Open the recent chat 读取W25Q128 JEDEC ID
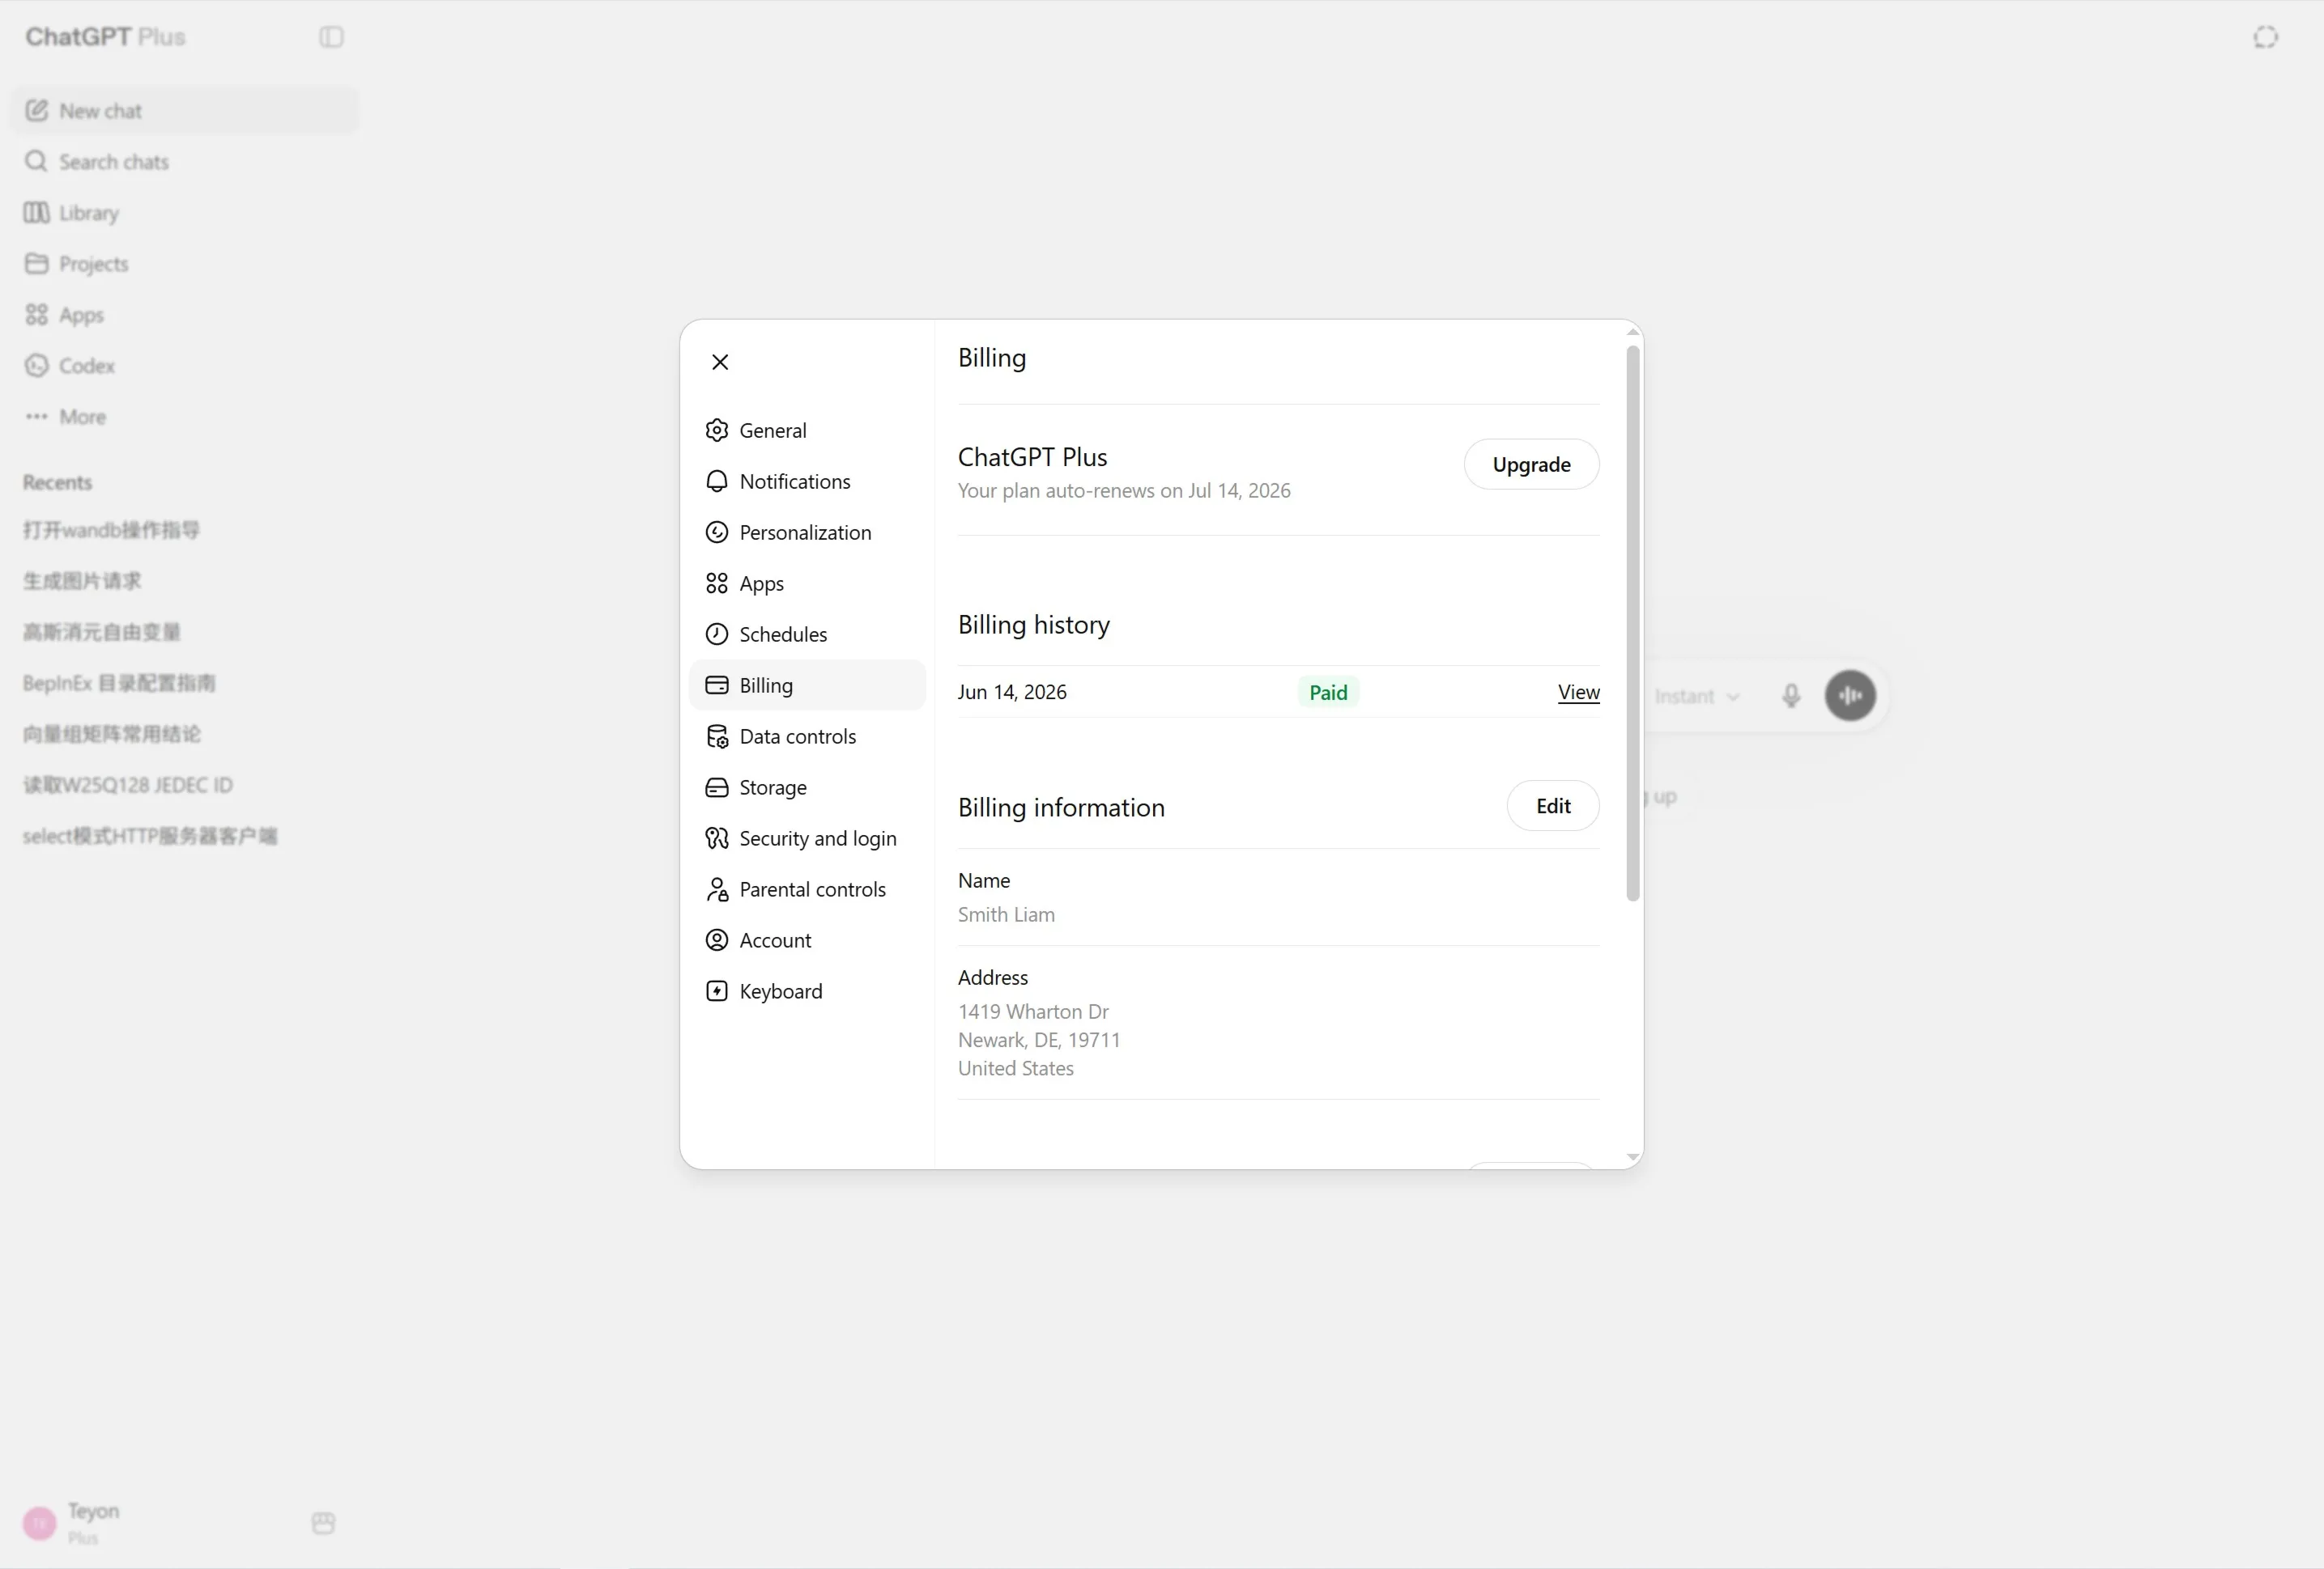This screenshot has height=1569, width=2324. tap(184, 786)
